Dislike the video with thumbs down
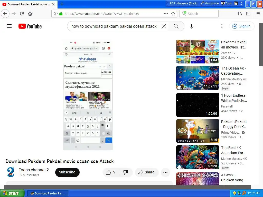 pos(125,172)
